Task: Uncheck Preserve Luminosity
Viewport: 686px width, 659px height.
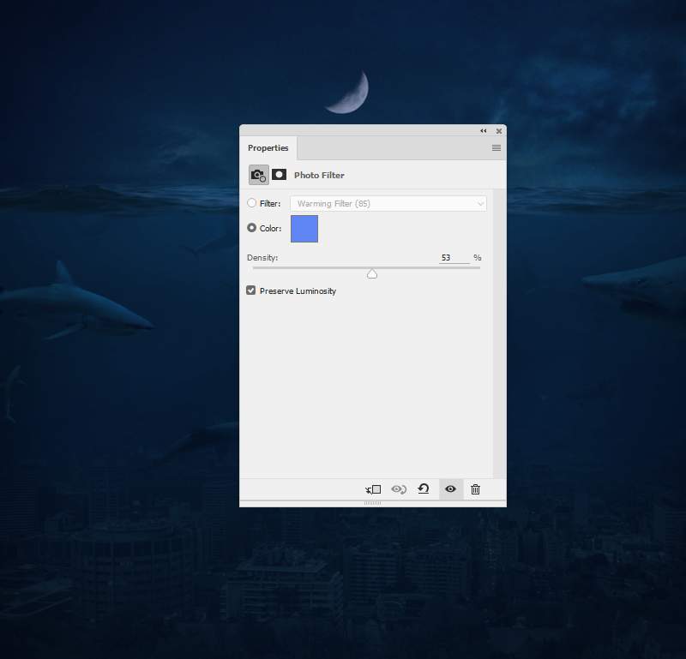Action: (251, 291)
